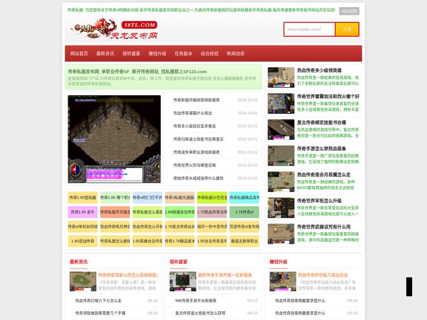The width and height of the screenshot is (427, 320).
Task: Click the 页游传奇sf发布网 tag
Action: click(244, 226)
